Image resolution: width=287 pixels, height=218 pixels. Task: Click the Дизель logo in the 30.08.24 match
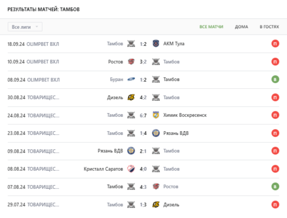131,97
